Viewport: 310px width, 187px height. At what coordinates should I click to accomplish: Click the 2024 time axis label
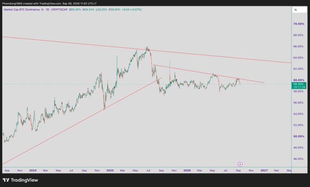pos(33,171)
